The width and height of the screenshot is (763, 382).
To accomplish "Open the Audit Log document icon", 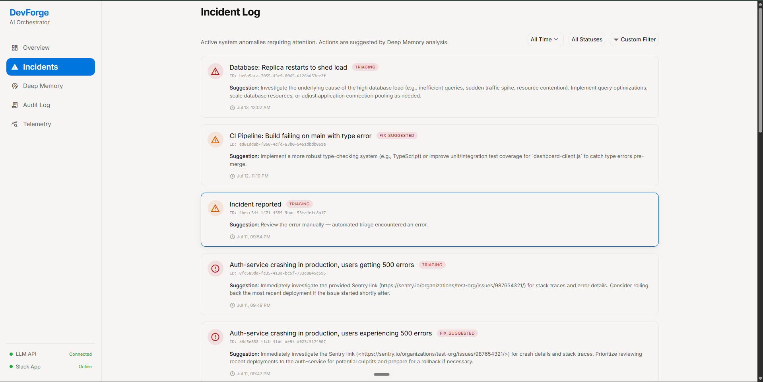I will pos(15,105).
